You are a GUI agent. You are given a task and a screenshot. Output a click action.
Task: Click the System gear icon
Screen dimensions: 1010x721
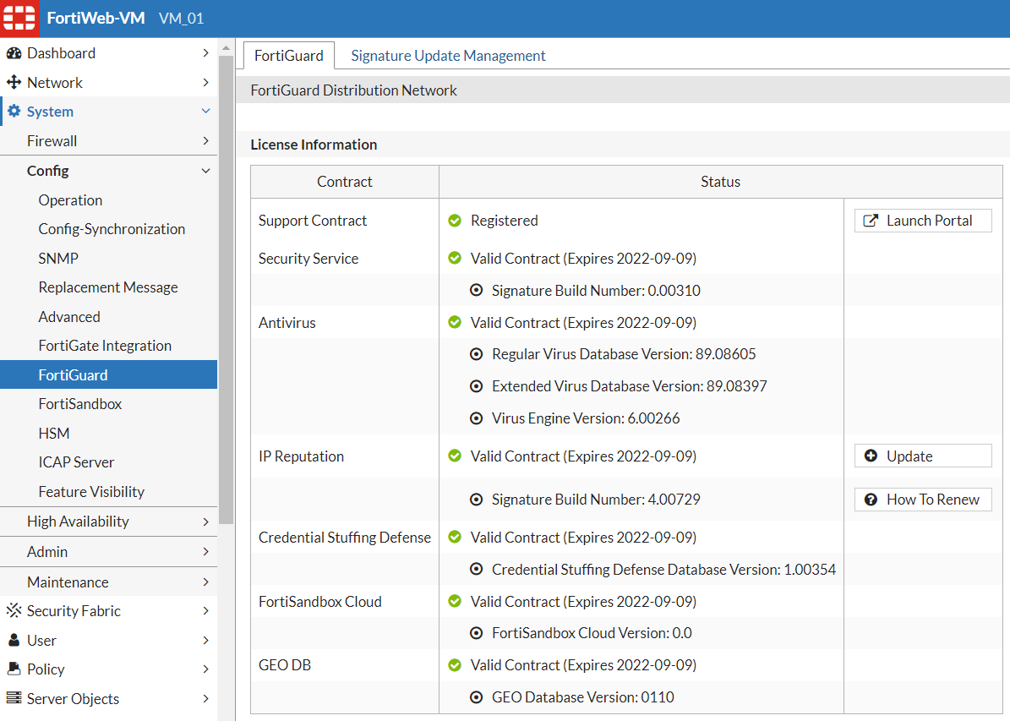14,112
